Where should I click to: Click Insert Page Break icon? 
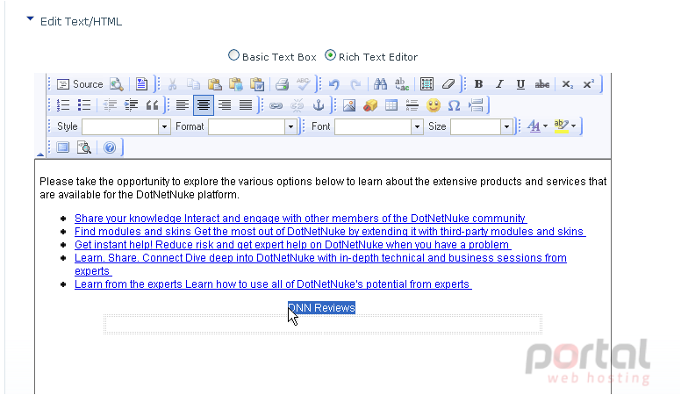coord(476,105)
